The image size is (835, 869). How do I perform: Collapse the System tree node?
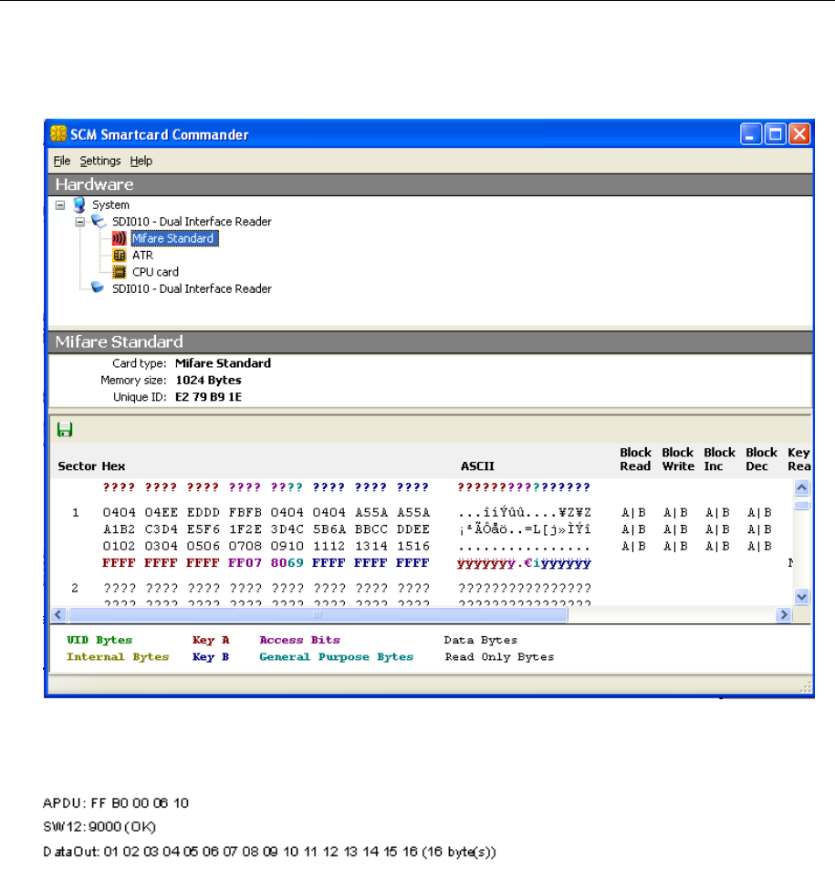pos(60,205)
